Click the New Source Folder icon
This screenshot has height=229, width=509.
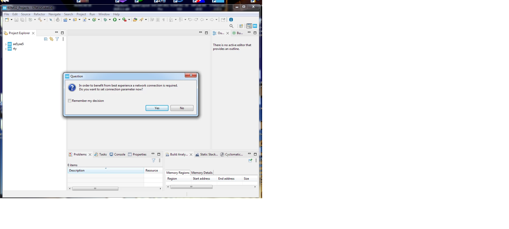click(x=75, y=20)
